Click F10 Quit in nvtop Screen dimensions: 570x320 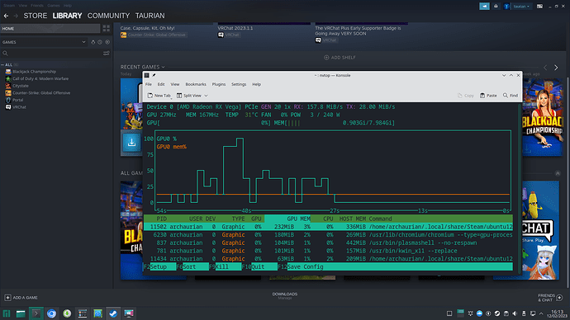click(x=259, y=266)
